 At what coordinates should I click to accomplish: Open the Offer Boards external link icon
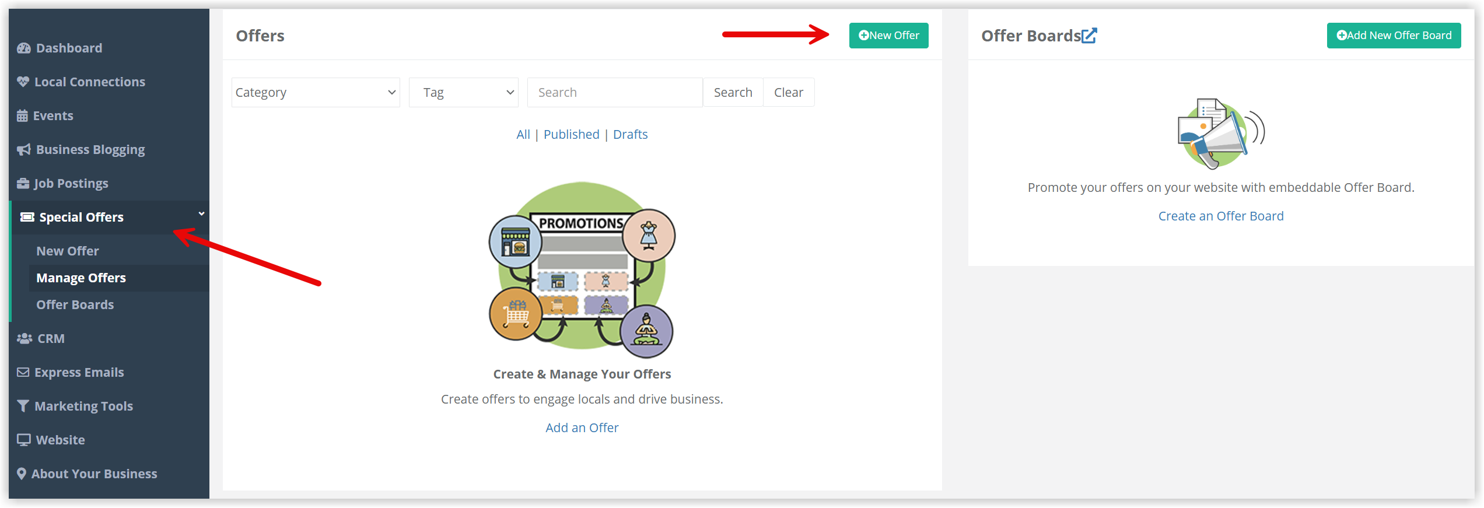click(1089, 36)
